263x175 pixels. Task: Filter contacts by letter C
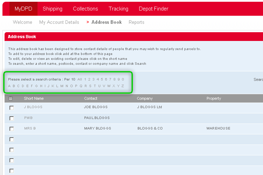[18, 86]
